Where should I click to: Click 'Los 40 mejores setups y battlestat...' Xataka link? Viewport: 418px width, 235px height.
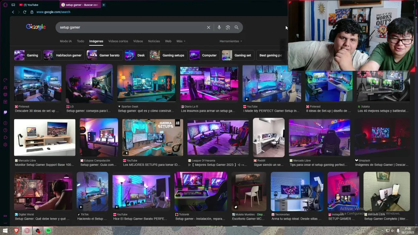coord(383,111)
